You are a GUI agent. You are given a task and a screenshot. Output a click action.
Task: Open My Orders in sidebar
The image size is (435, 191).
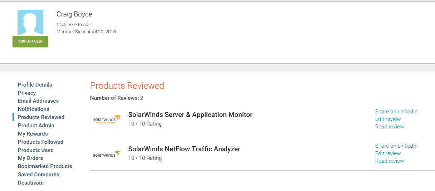(30, 158)
